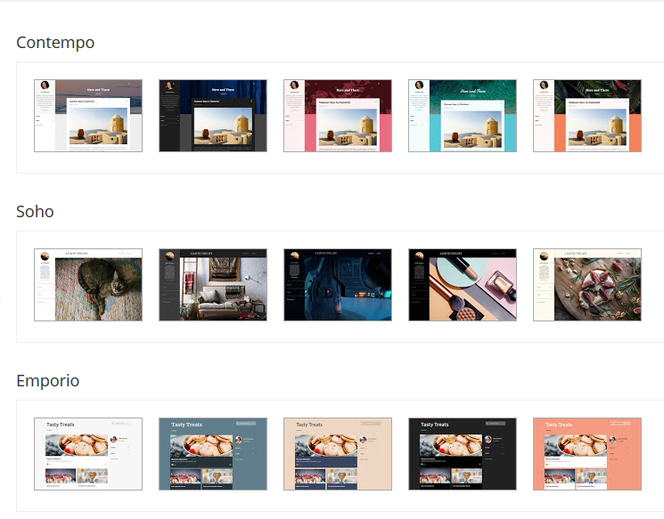Select the Soho theme with cat photo
This screenshot has height=519, width=664.
88,285
